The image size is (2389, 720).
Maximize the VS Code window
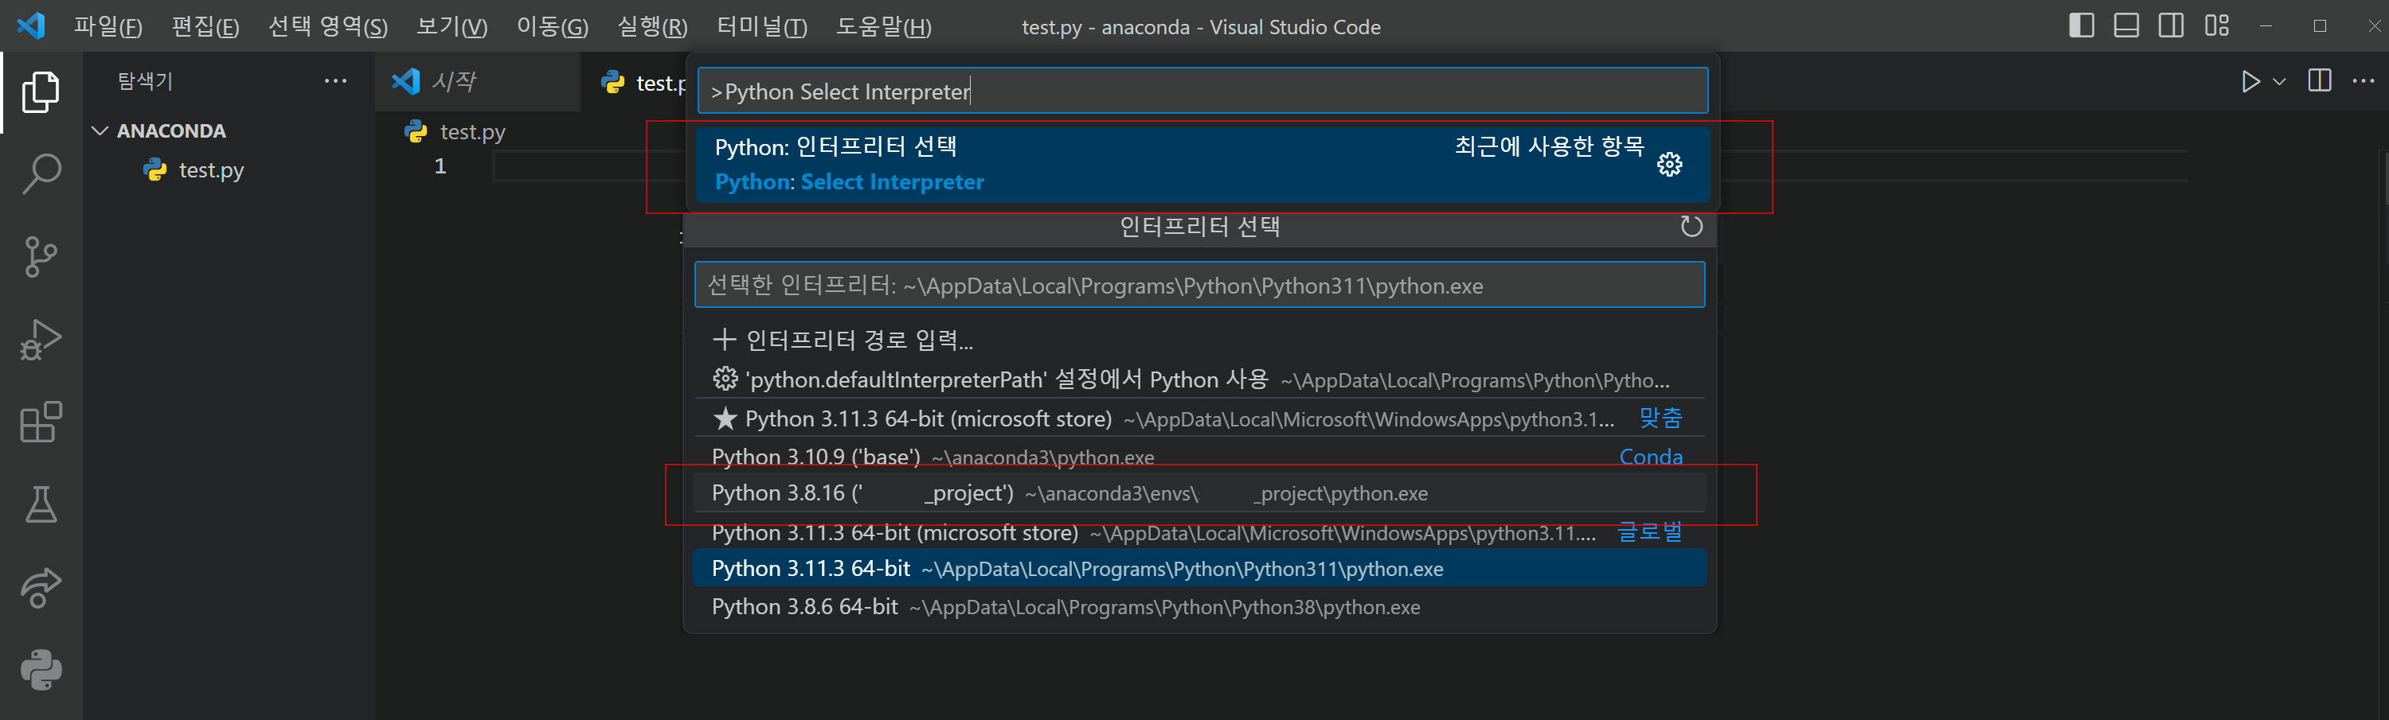2320,26
